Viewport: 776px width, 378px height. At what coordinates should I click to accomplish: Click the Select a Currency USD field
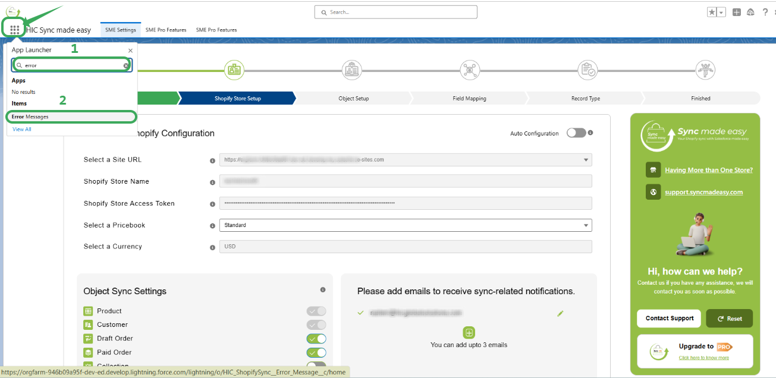tap(406, 247)
